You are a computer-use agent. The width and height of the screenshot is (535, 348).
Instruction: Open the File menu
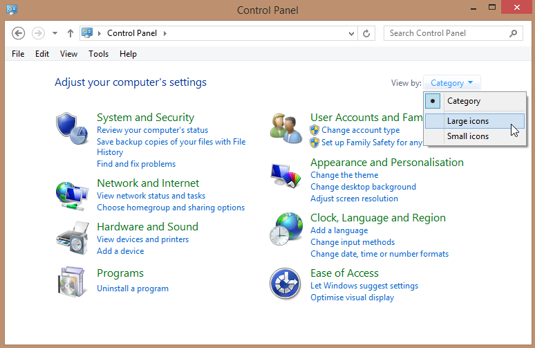click(x=18, y=54)
